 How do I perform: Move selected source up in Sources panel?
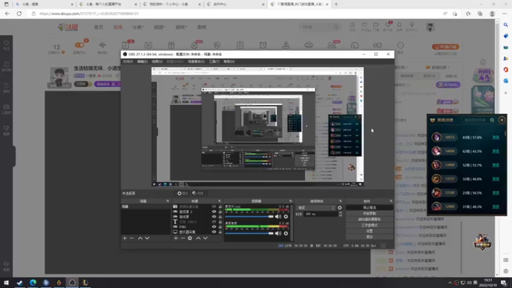[198, 238]
